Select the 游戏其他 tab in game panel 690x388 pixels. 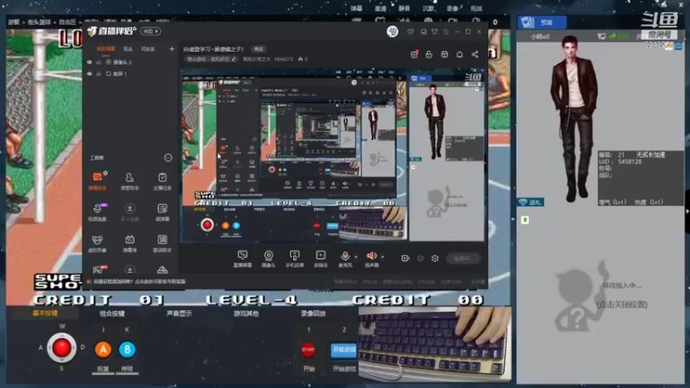[x=247, y=313]
